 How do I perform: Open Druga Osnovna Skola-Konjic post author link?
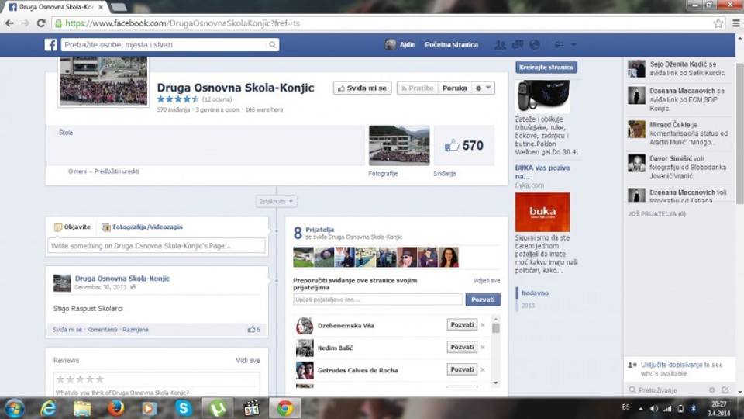[x=122, y=279]
